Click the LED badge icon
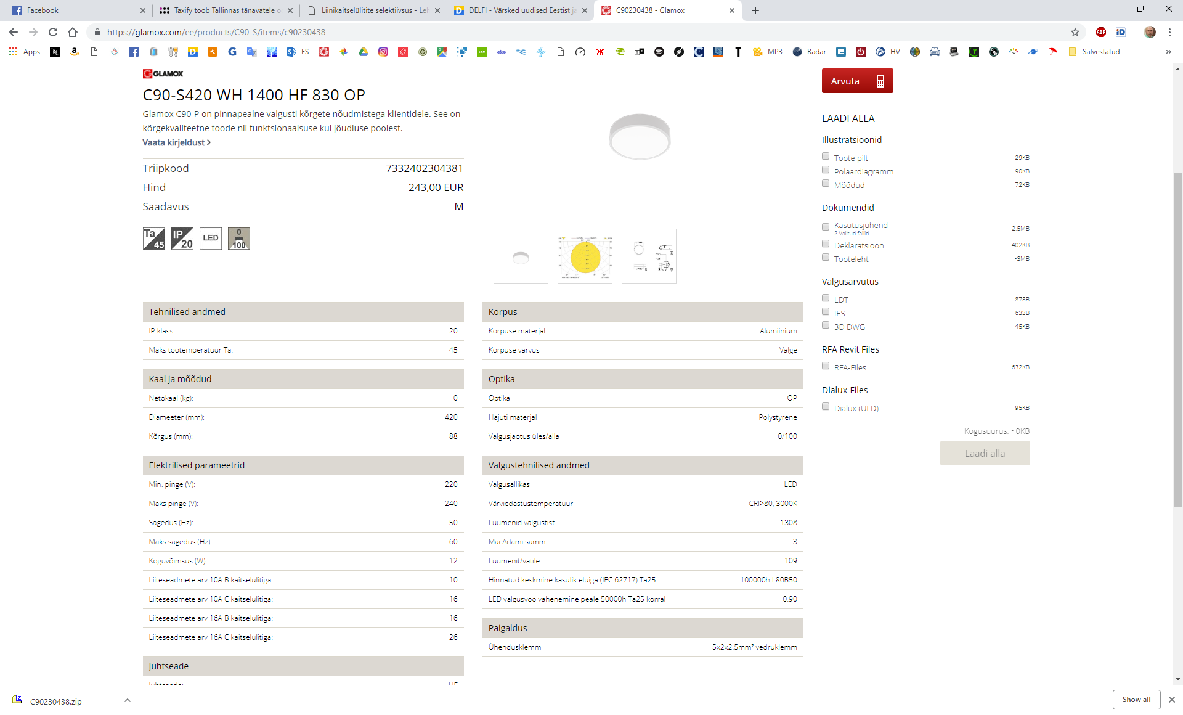 [211, 239]
